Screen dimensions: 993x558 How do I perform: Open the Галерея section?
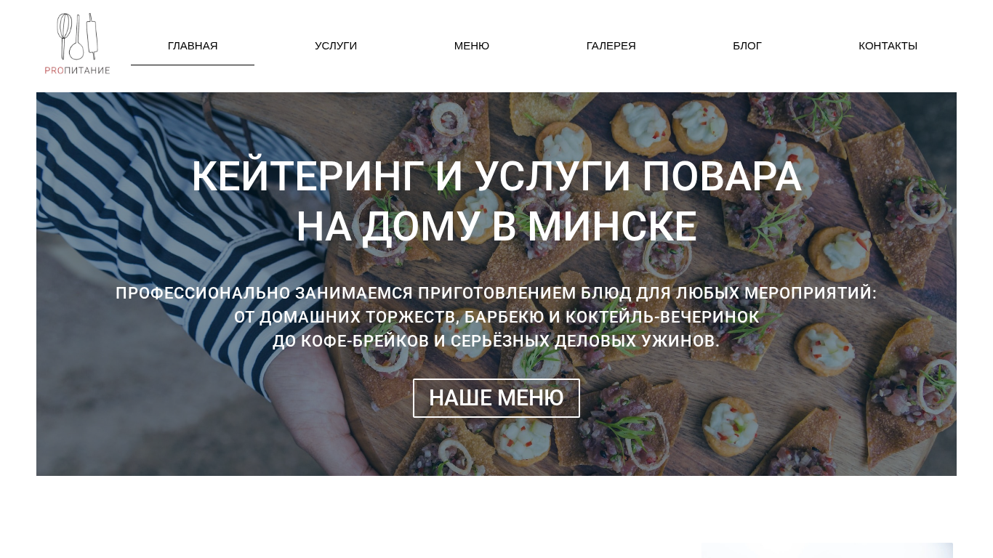(x=611, y=46)
